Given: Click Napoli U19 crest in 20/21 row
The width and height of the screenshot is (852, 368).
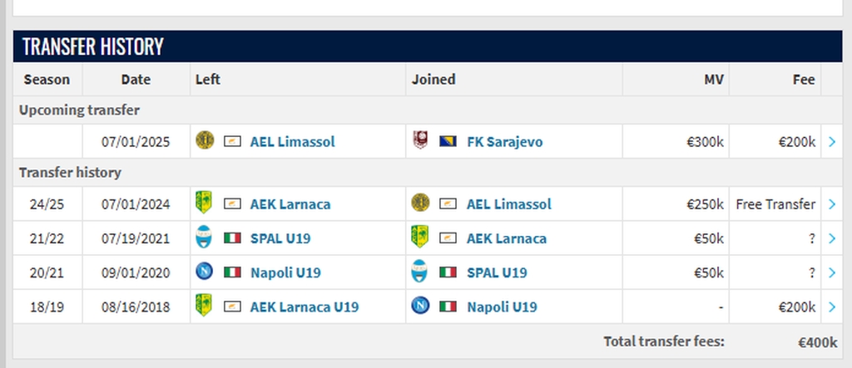Looking at the screenshot, I should coord(205,272).
